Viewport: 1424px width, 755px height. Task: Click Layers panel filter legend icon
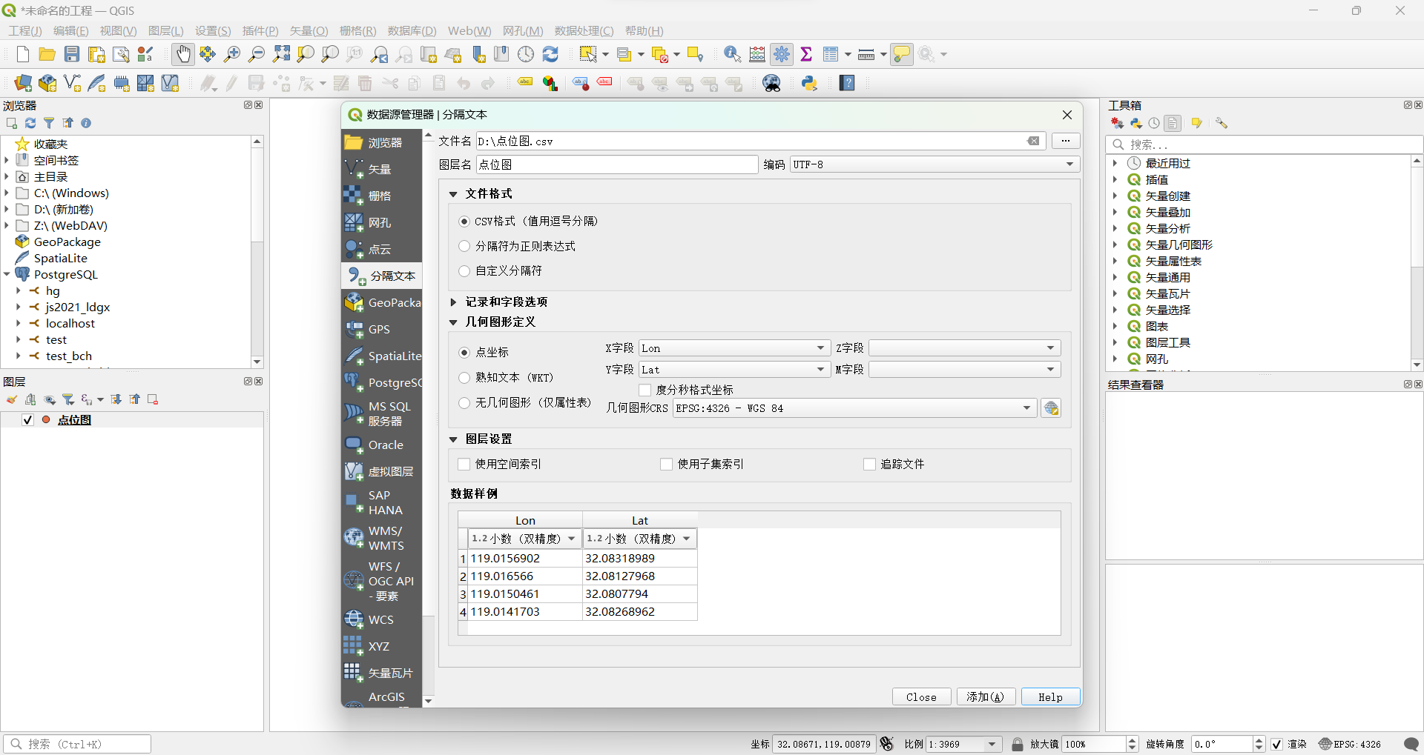click(x=68, y=399)
